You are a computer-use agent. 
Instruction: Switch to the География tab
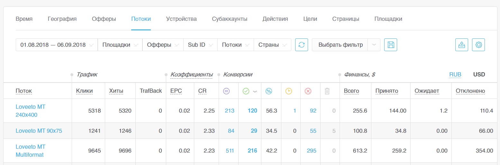click(62, 19)
